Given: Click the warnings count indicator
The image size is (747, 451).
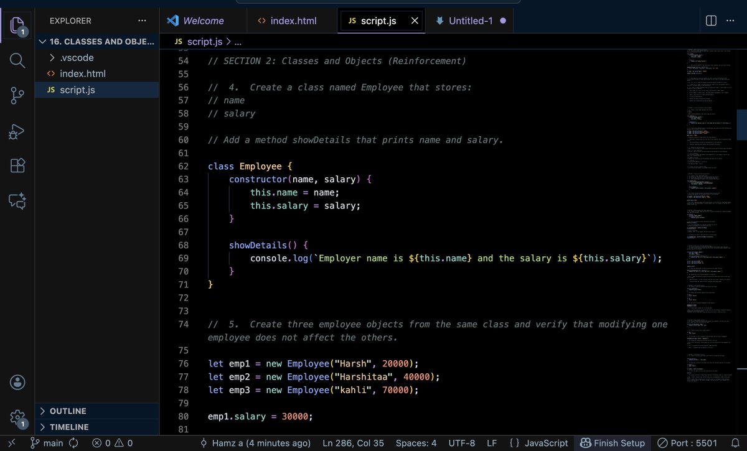Looking at the screenshot, I should pos(123,443).
